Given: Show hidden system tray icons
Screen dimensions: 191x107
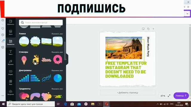Looking at the screenshot, I should [x=158, y=104].
